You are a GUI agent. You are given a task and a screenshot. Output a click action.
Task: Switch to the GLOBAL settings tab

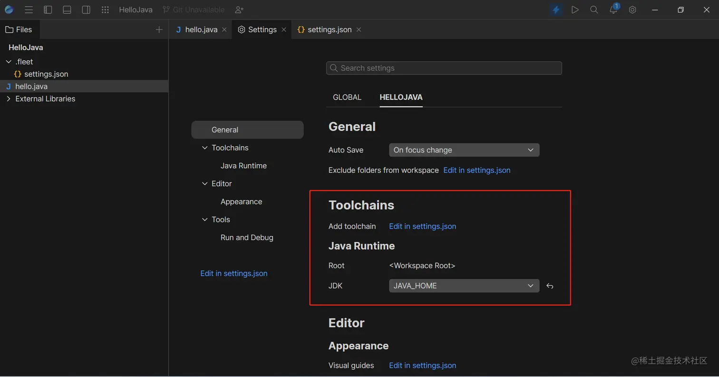[347, 97]
